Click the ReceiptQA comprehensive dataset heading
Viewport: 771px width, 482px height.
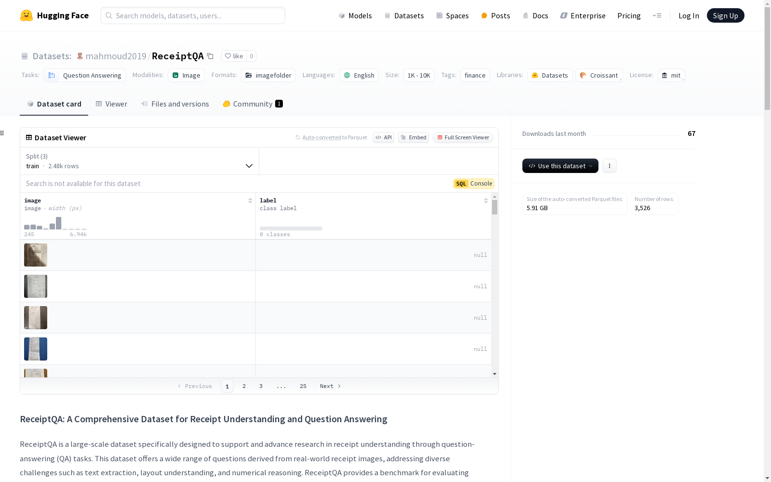point(203,419)
